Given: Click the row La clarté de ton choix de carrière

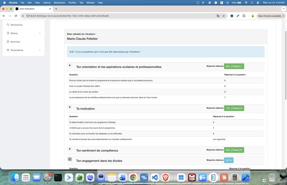Looking at the screenshot, I should (x=166, y=92).
